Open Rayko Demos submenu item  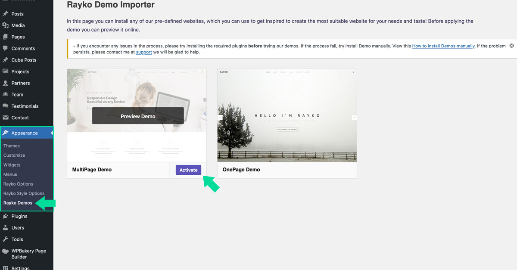click(x=18, y=203)
